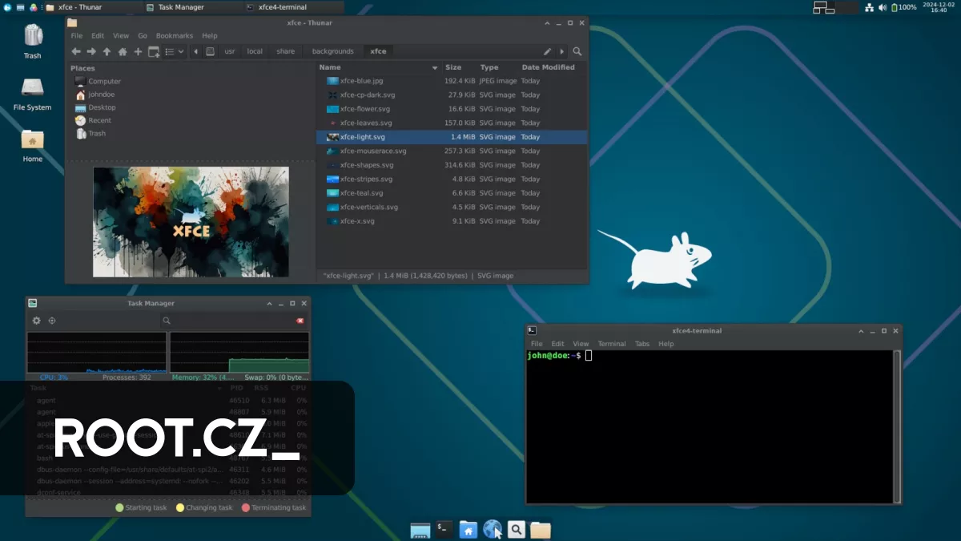Start a file search via Thunar magnifier icon
Screen dimensions: 961x541
tap(577, 51)
